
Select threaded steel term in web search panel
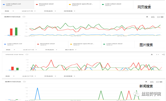point(51,5)
